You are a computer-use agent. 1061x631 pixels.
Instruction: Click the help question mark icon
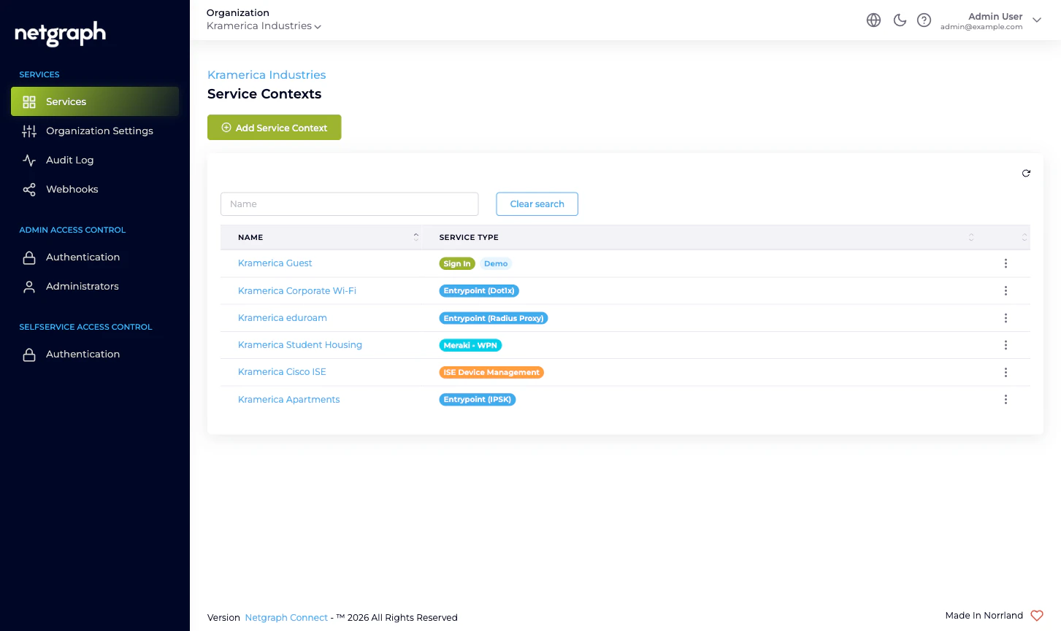924,20
